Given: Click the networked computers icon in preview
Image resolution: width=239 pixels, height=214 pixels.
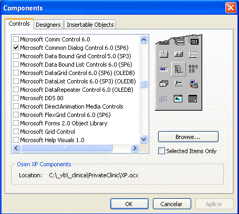Looking at the screenshot, I should click(x=194, y=84).
